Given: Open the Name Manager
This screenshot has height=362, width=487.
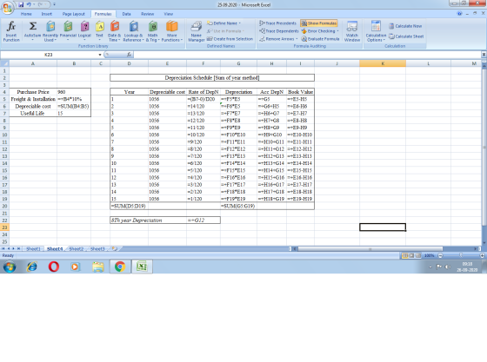Looking at the screenshot, I should tap(197, 31).
